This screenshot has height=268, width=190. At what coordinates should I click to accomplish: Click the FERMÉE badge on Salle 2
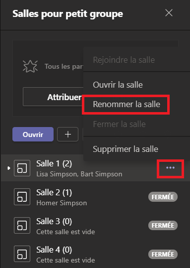163,197
